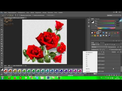Click the 'Уточн. край...' button
122x91 pixels.
click(x=51, y=15)
